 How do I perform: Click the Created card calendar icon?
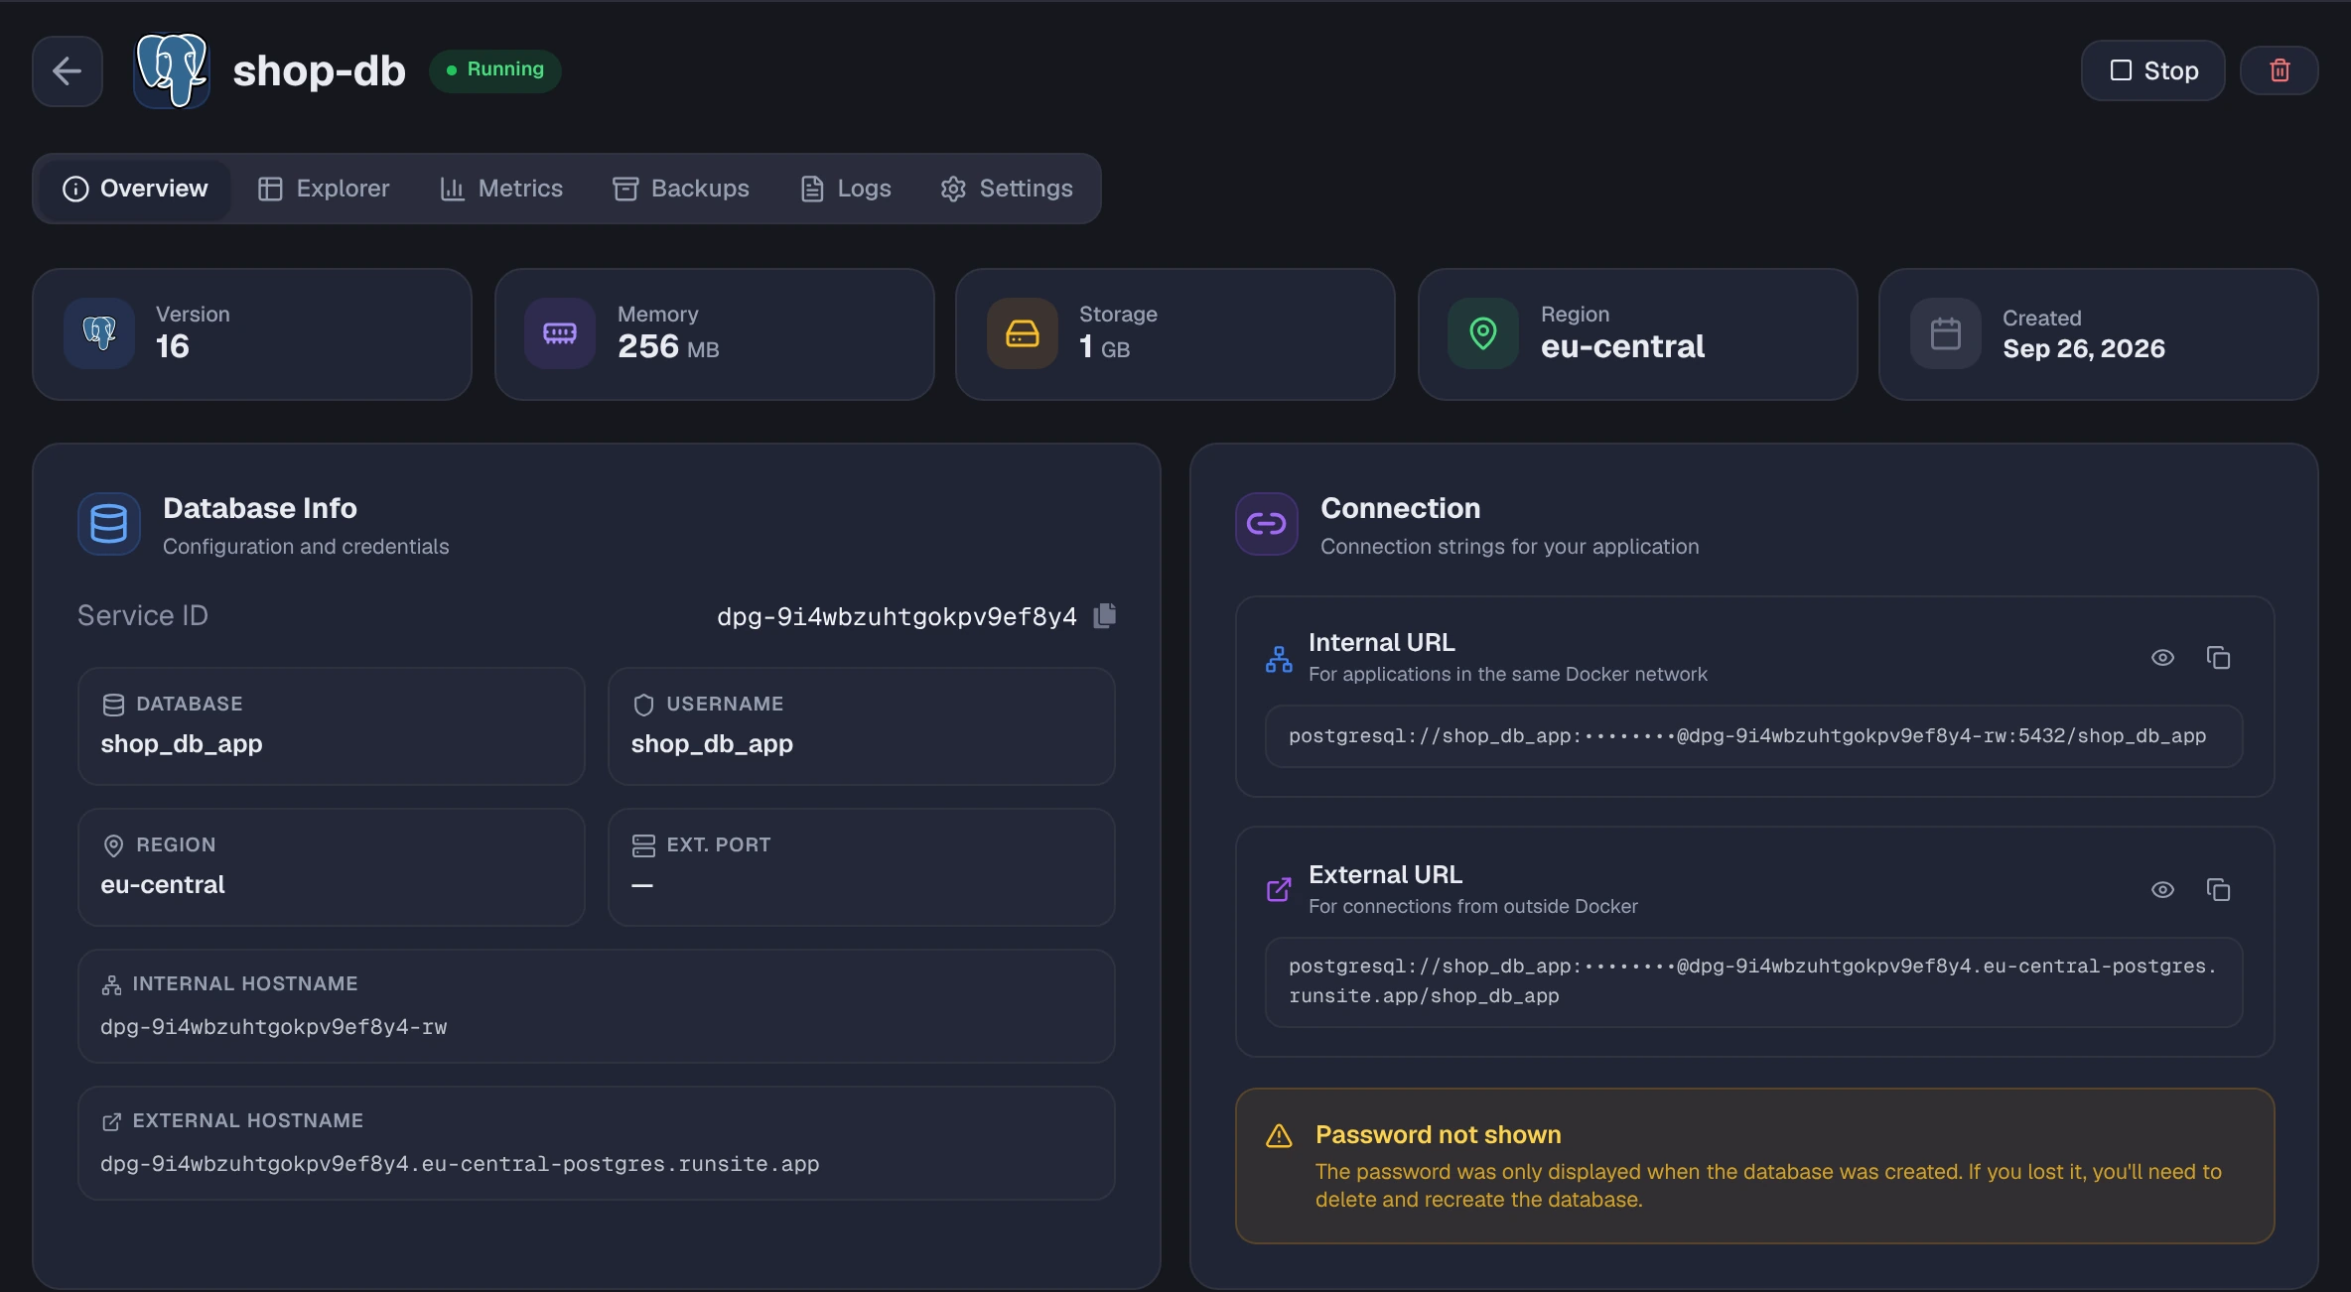(1946, 333)
